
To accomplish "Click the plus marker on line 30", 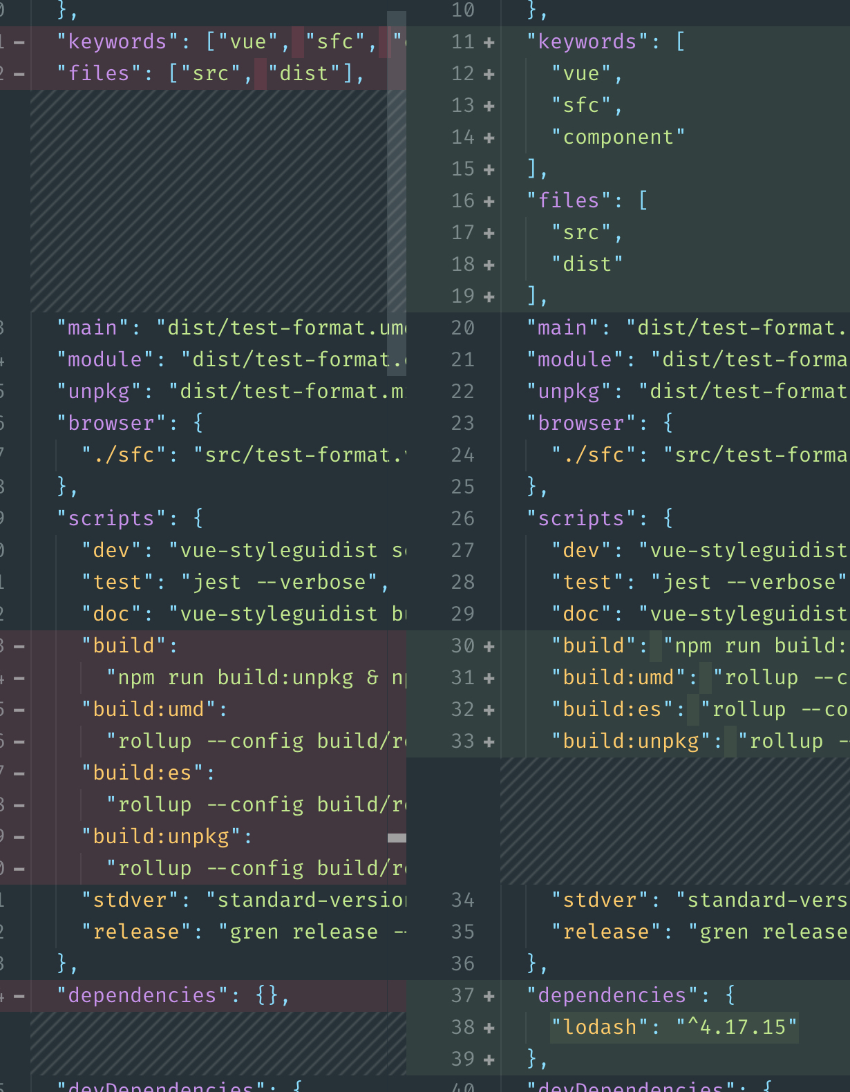I will (489, 646).
